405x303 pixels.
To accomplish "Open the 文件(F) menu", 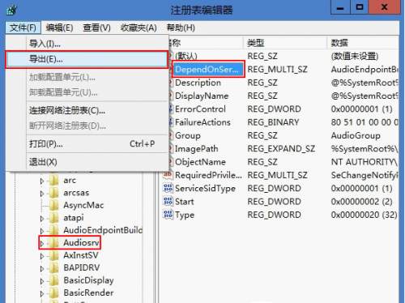I will [x=23, y=28].
